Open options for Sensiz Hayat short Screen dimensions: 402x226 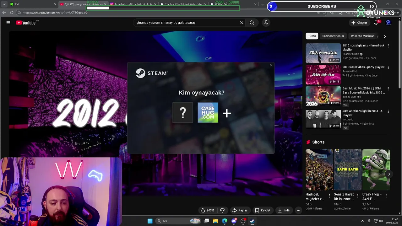pos(357,196)
